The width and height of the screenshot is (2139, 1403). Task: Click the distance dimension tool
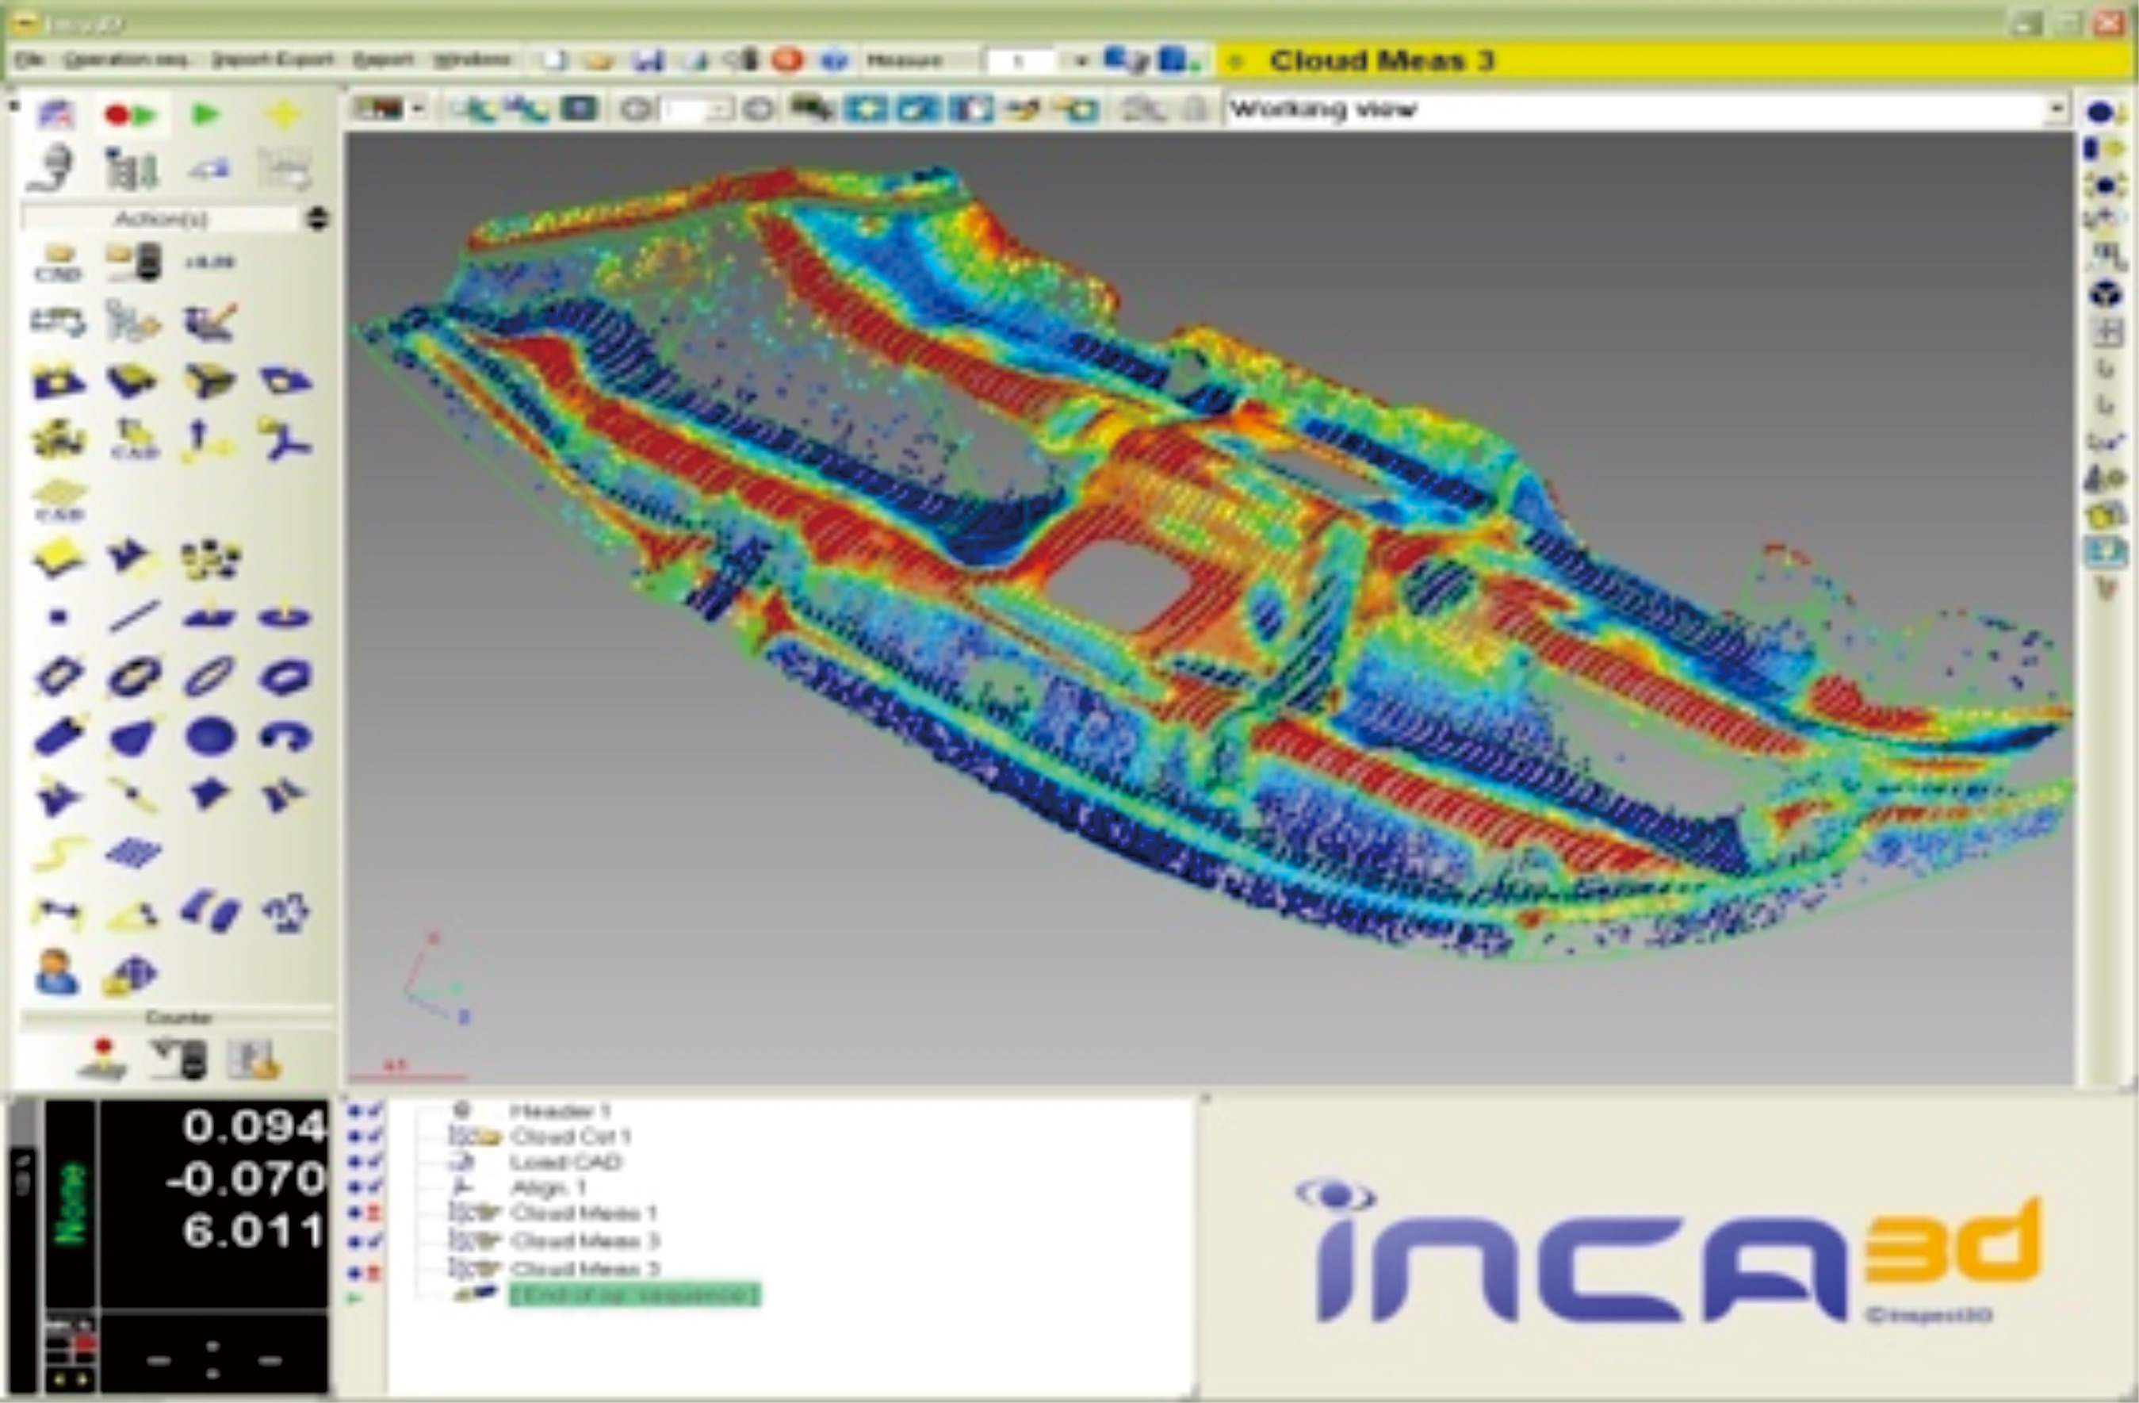(x=59, y=914)
